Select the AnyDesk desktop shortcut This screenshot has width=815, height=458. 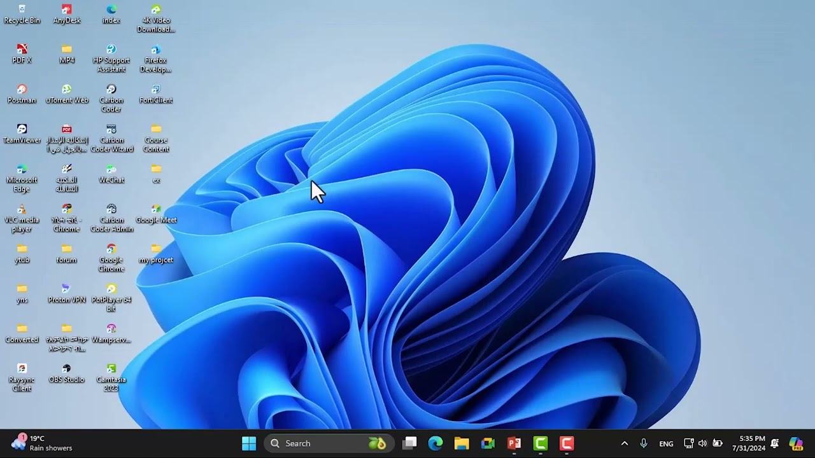coord(67,15)
